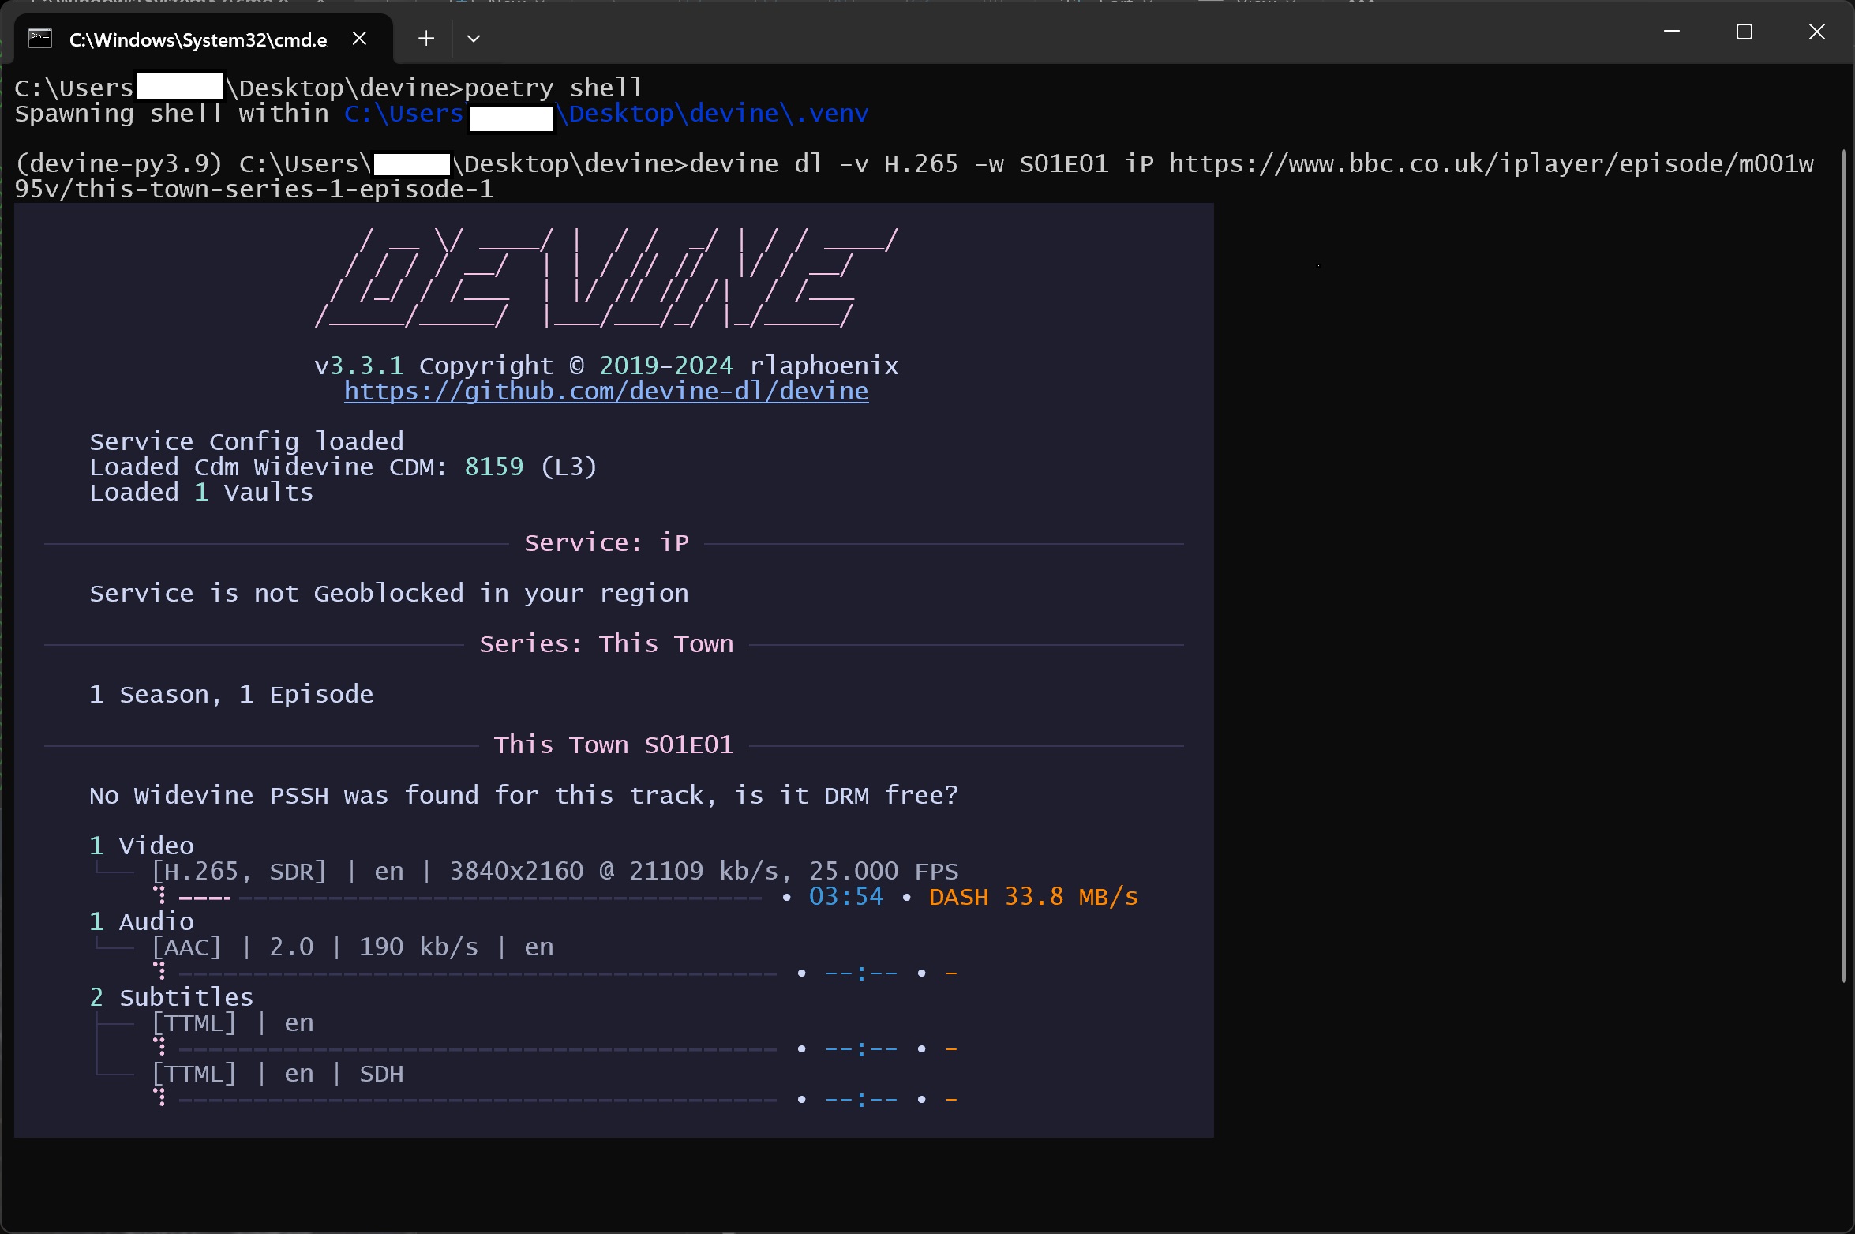Screen dimensions: 1855x1234
Task: Expand the new tab profile dropdown
Action: (474, 39)
